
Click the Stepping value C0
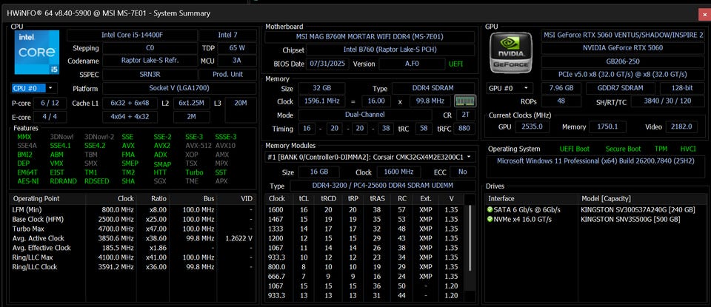click(x=150, y=48)
